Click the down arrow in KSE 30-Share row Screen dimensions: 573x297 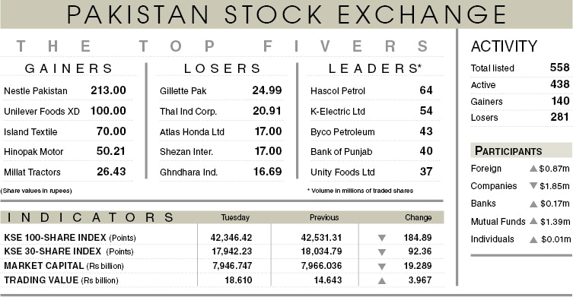[382, 252]
